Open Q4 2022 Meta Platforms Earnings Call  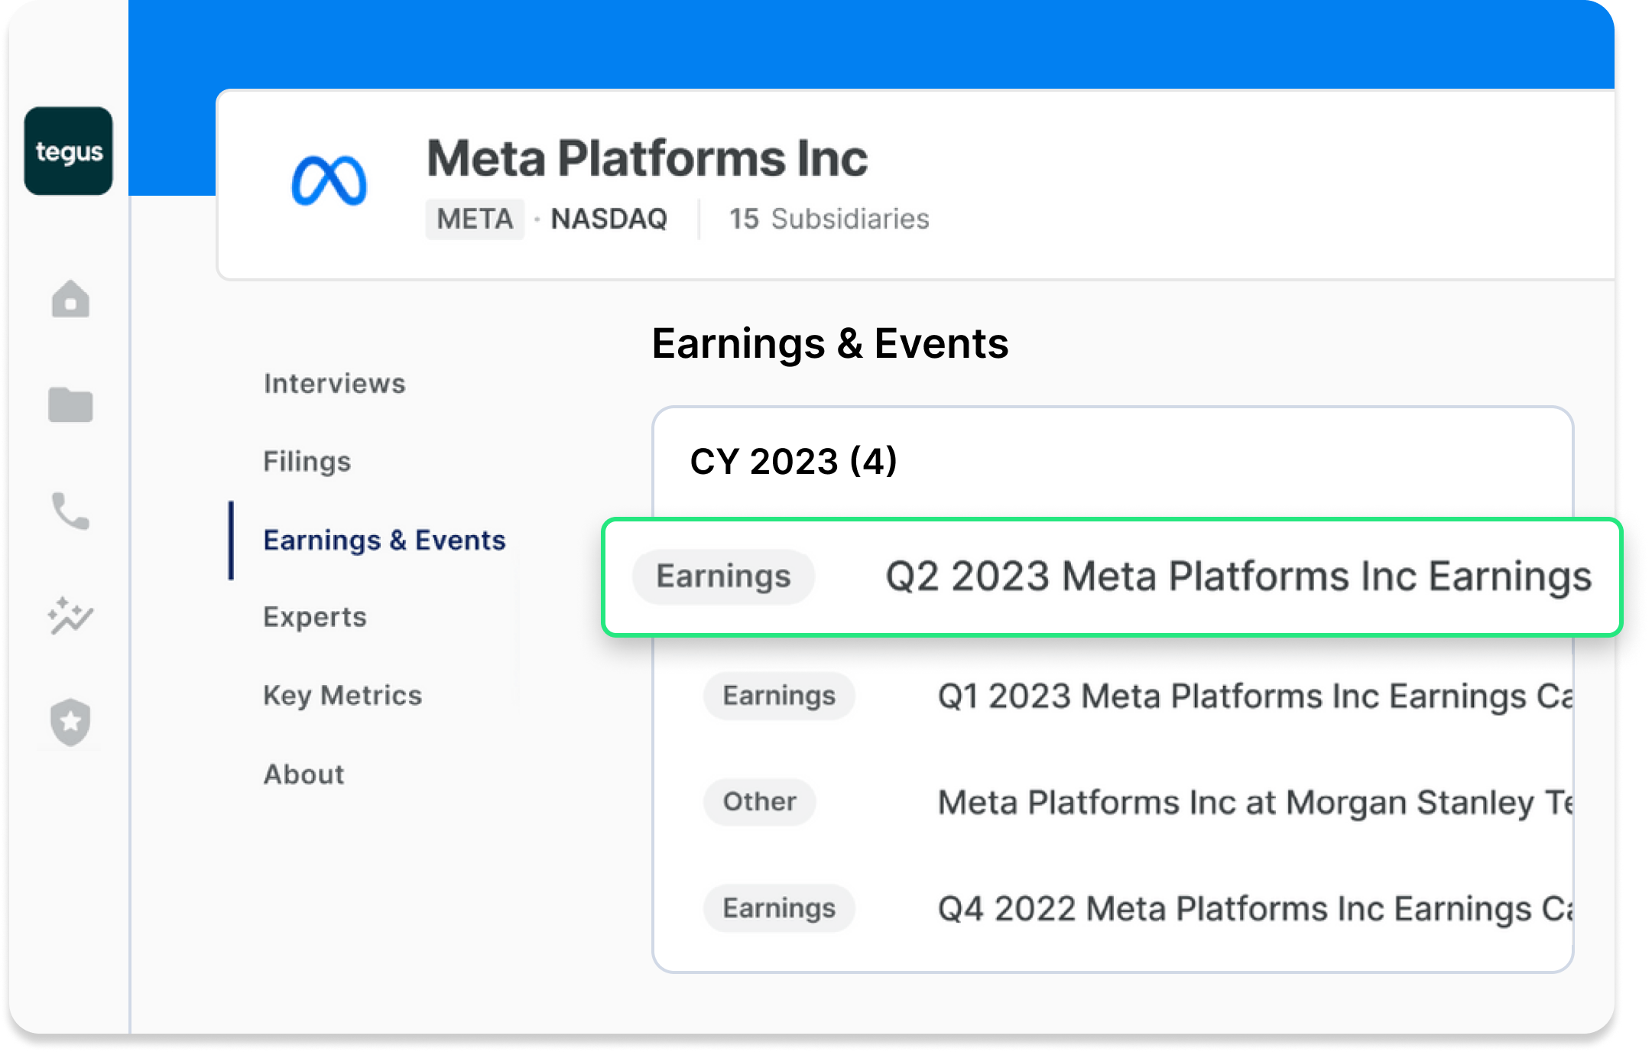pos(1254,909)
